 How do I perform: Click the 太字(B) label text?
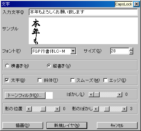[x=18, y=80]
